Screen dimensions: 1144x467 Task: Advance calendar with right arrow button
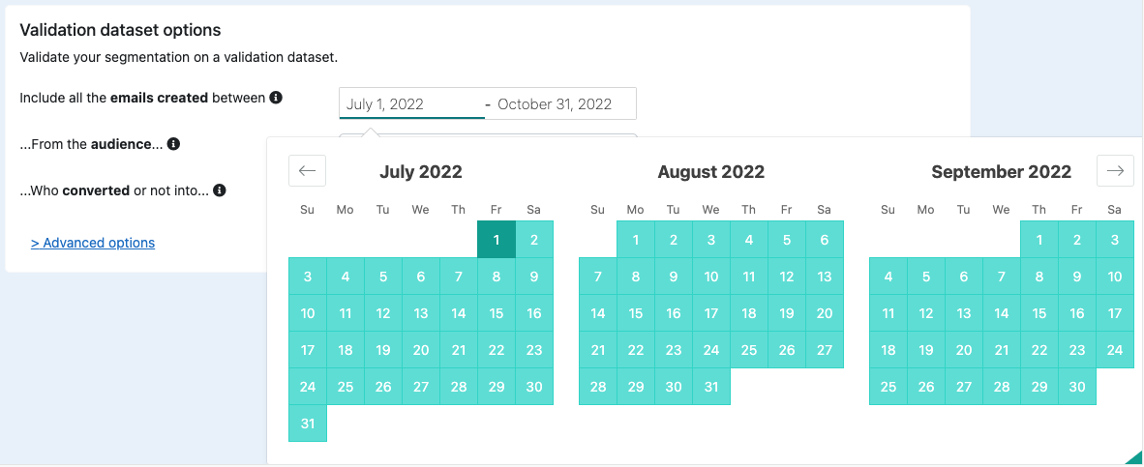(x=1116, y=171)
